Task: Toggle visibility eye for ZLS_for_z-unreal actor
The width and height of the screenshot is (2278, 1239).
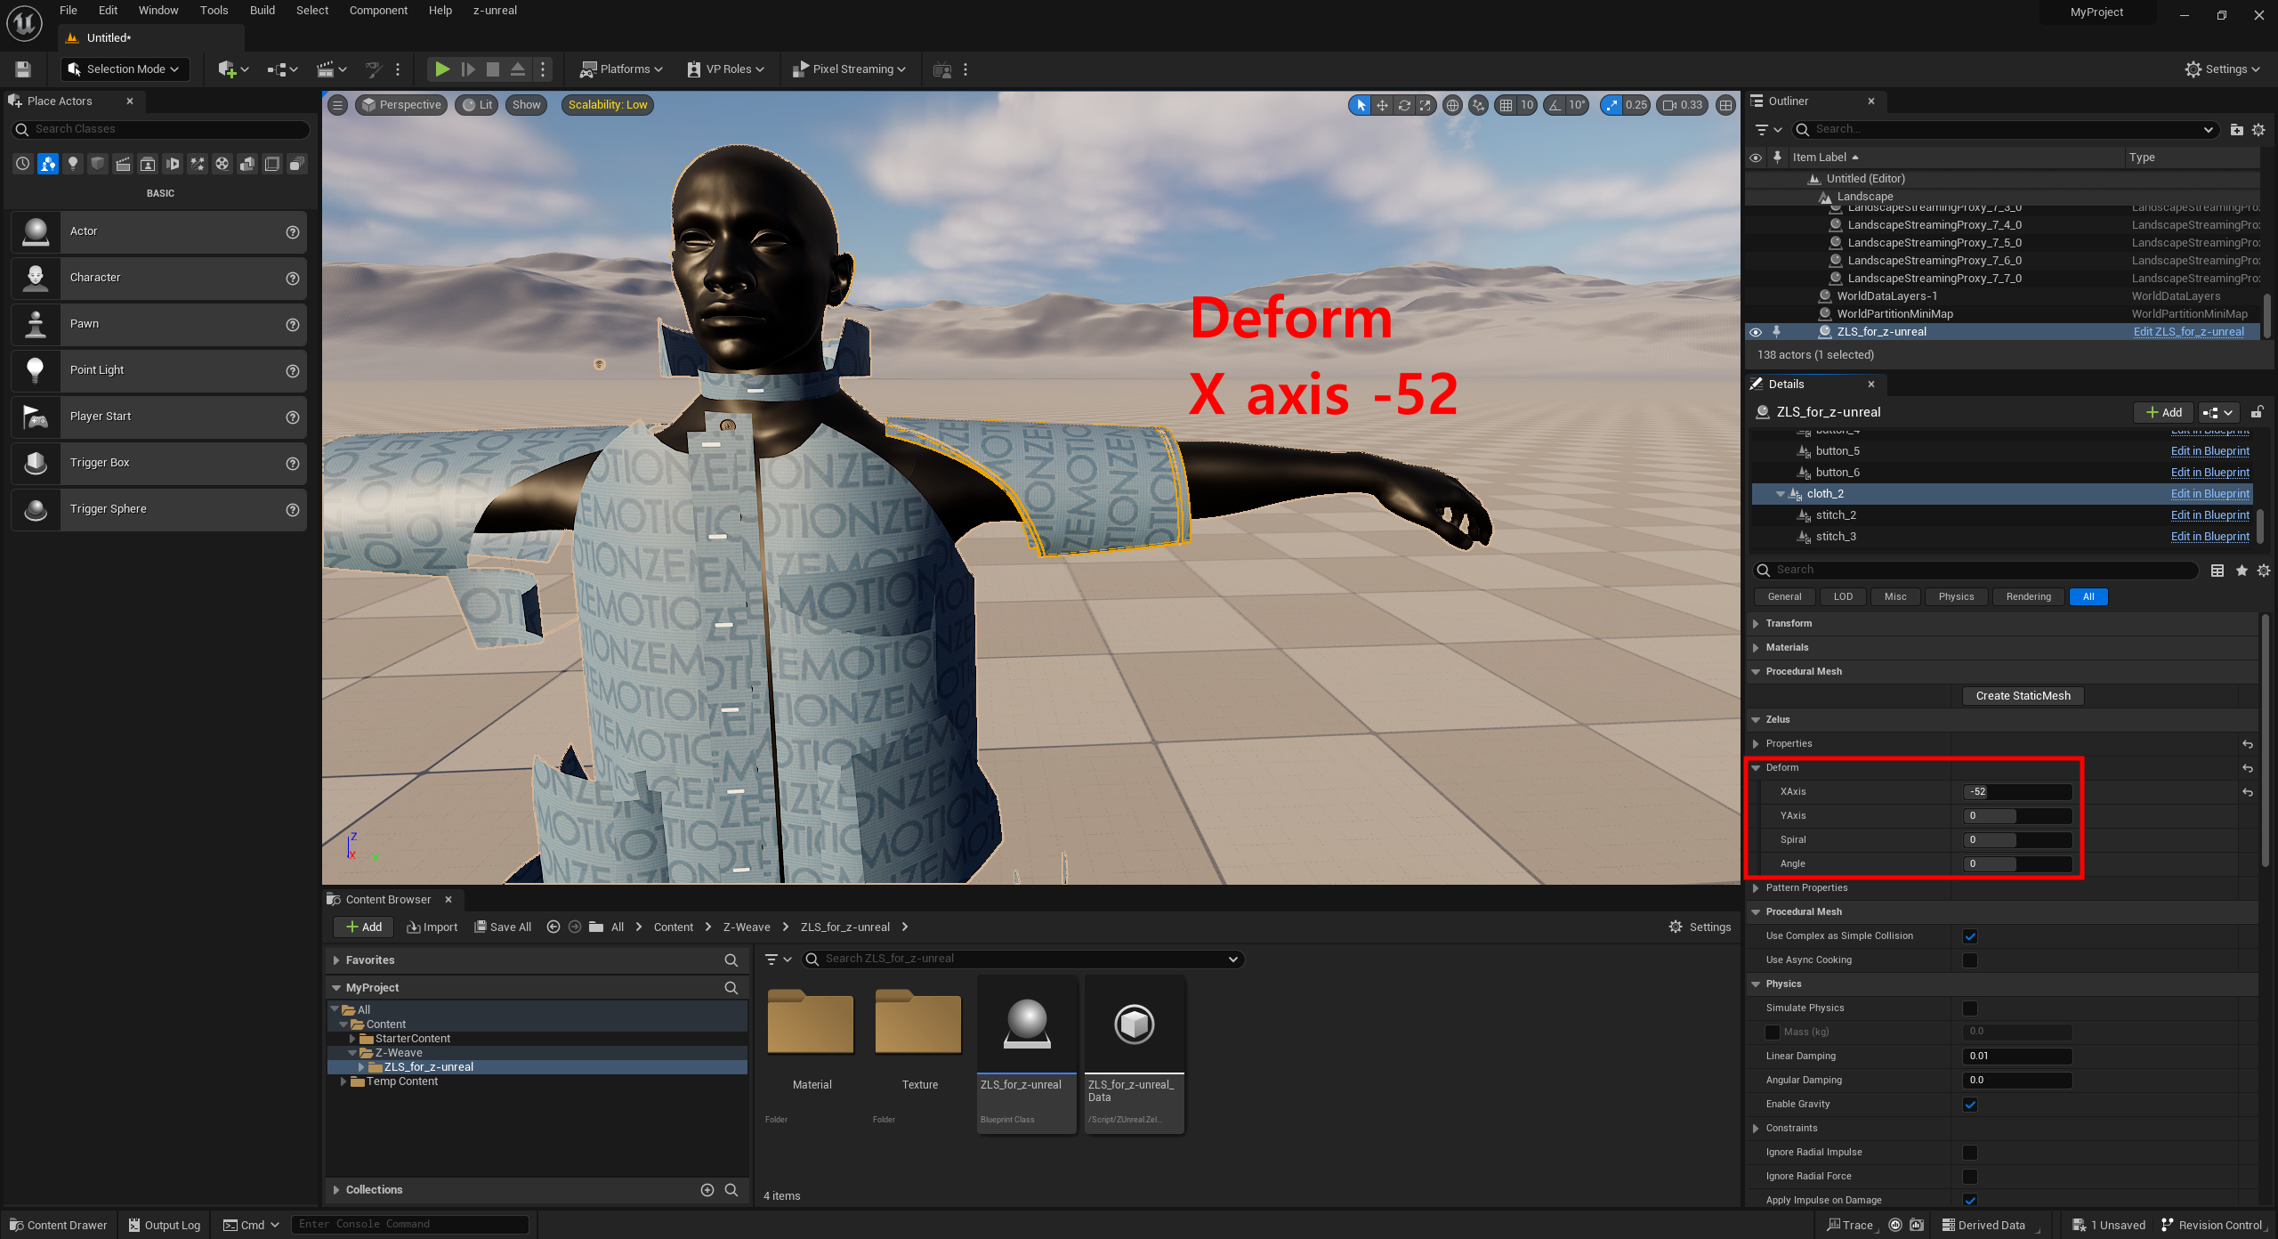Action: pyautogui.click(x=1756, y=332)
